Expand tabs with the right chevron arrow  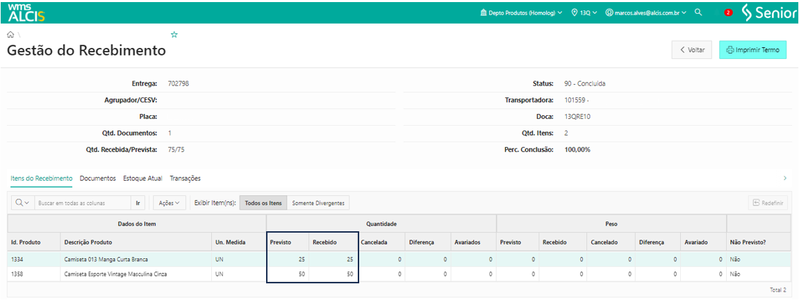tap(784, 178)
